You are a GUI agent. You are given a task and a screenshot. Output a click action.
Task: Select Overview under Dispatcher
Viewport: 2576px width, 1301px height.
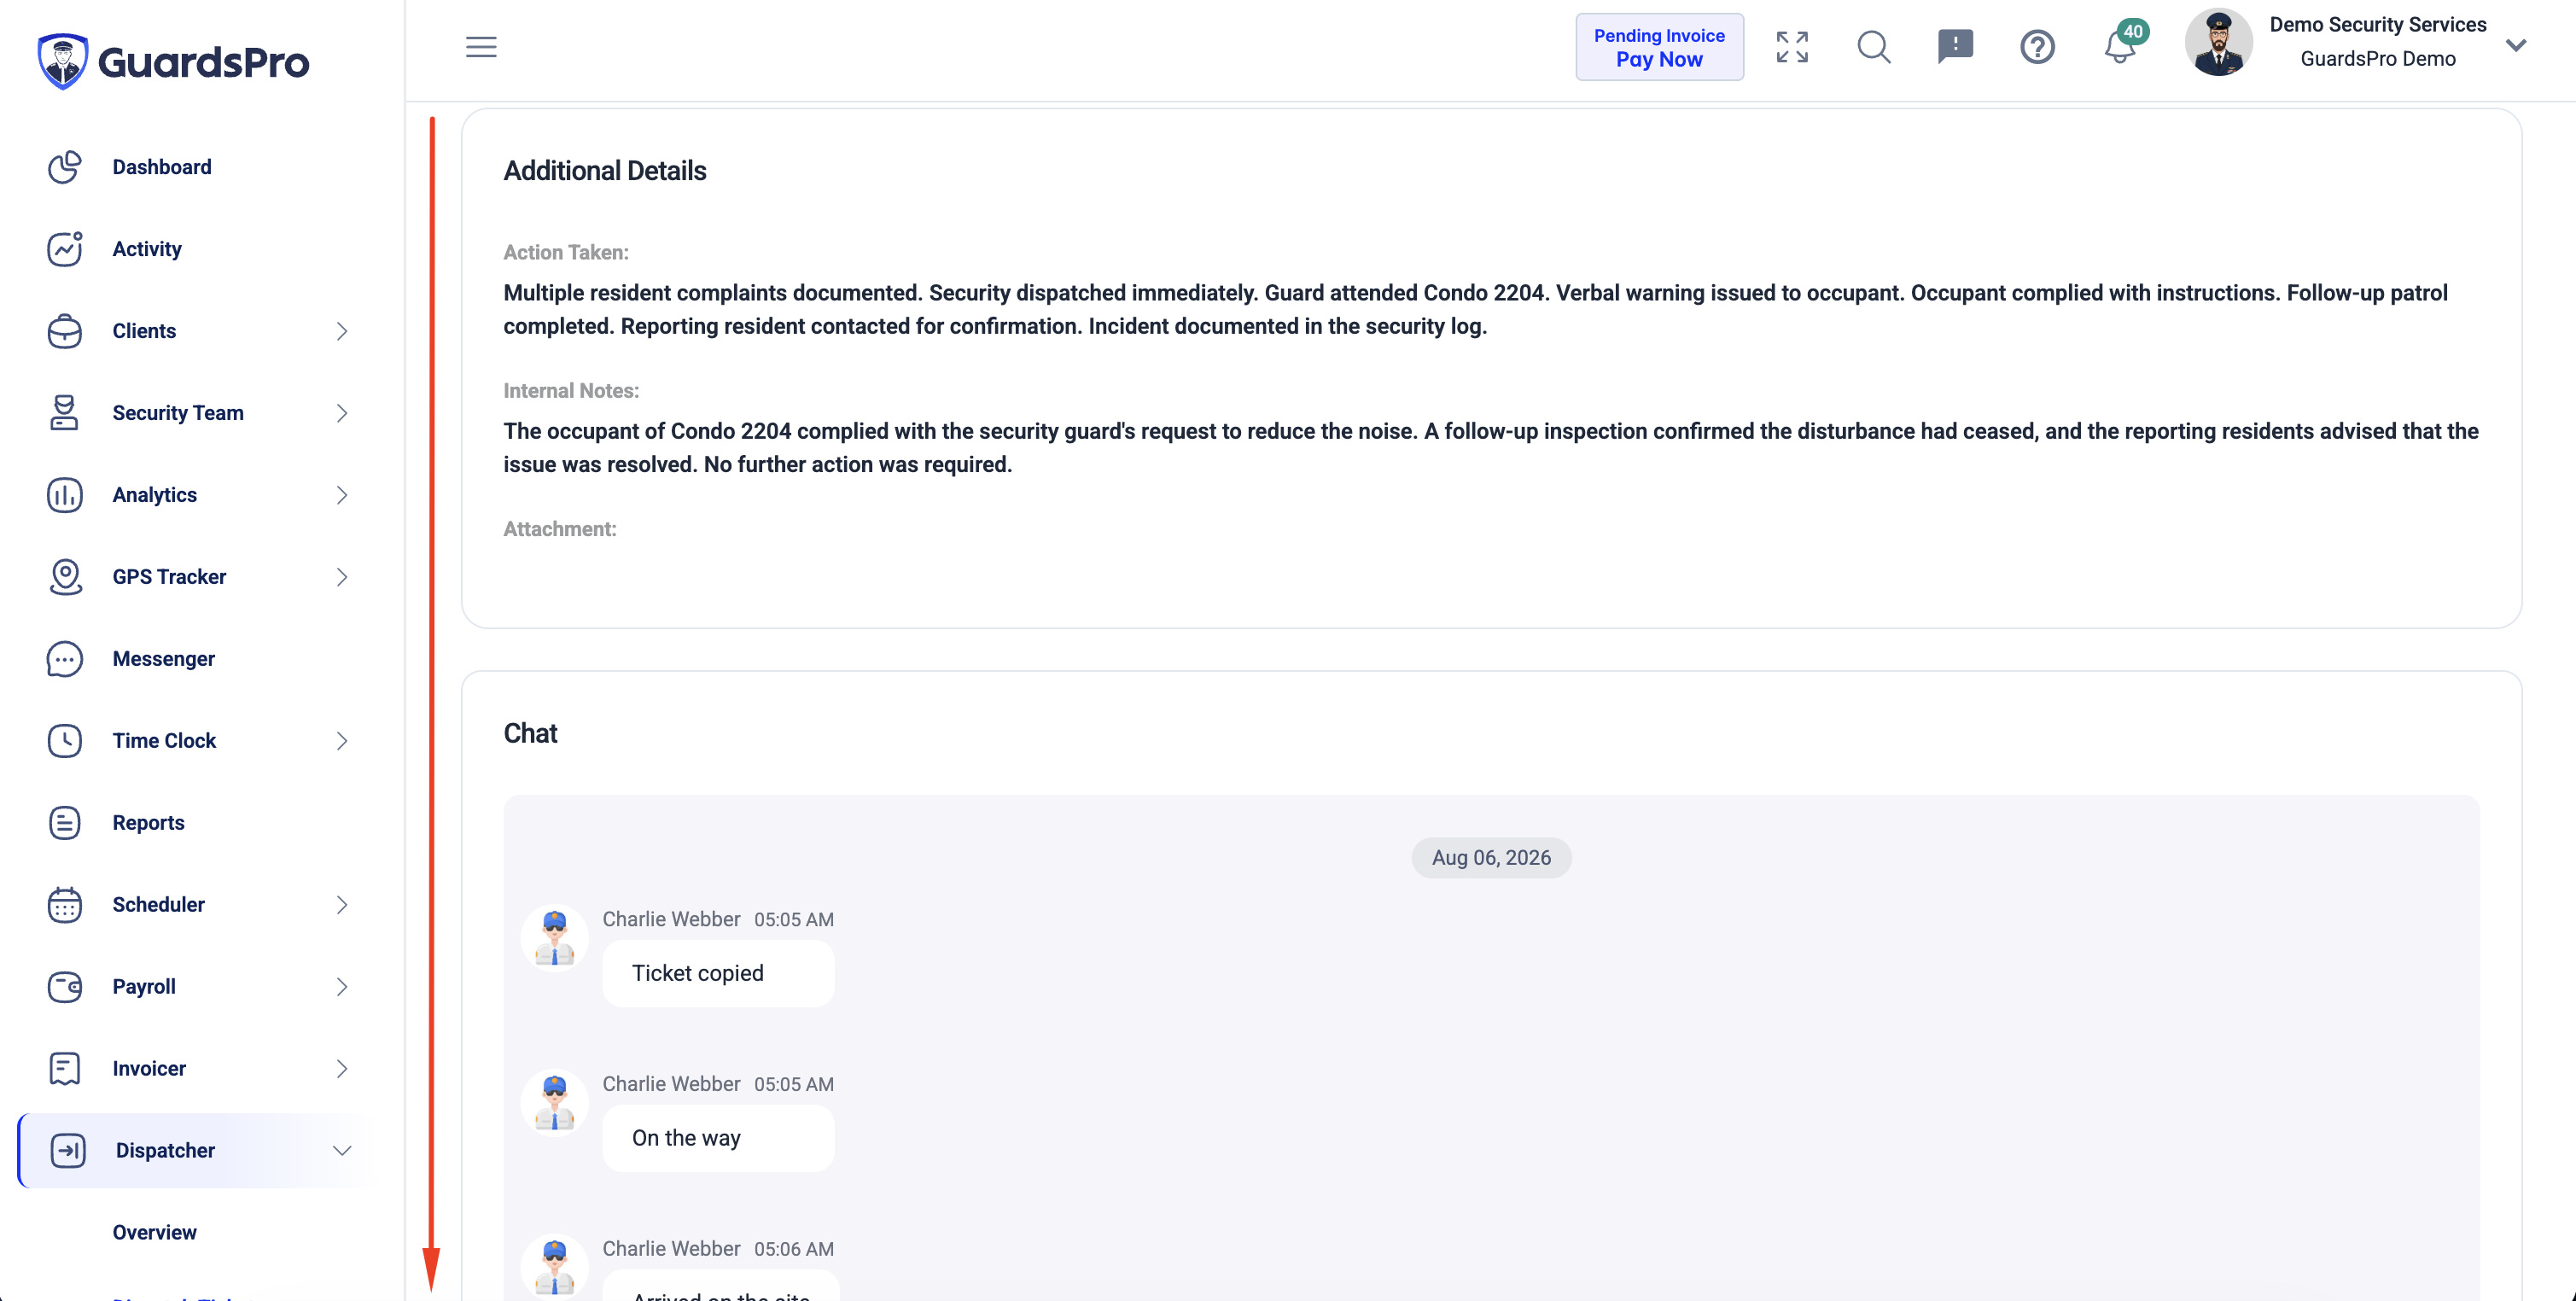pyautogui.click(x=155, y=1232)
